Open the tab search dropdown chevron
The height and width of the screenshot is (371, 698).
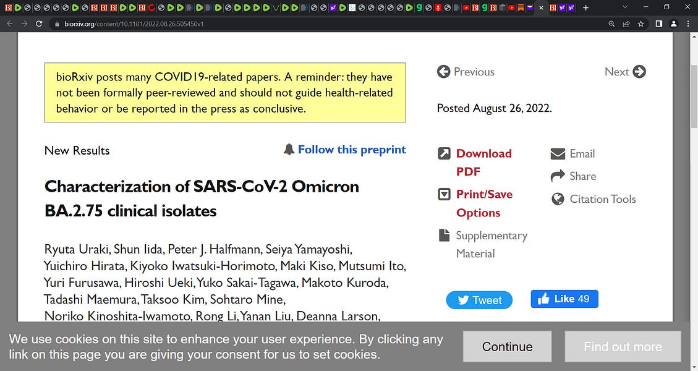pyautogui.click(x=625, y=7)
